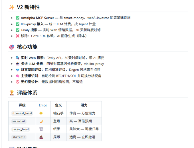The width and height of the screenshot is (194, 148).
Task: Click the robot emoji before 多维 LLM 分析
Action: (18, 64)
